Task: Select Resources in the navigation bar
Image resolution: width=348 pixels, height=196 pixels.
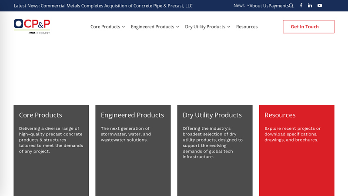Action: 247,27
